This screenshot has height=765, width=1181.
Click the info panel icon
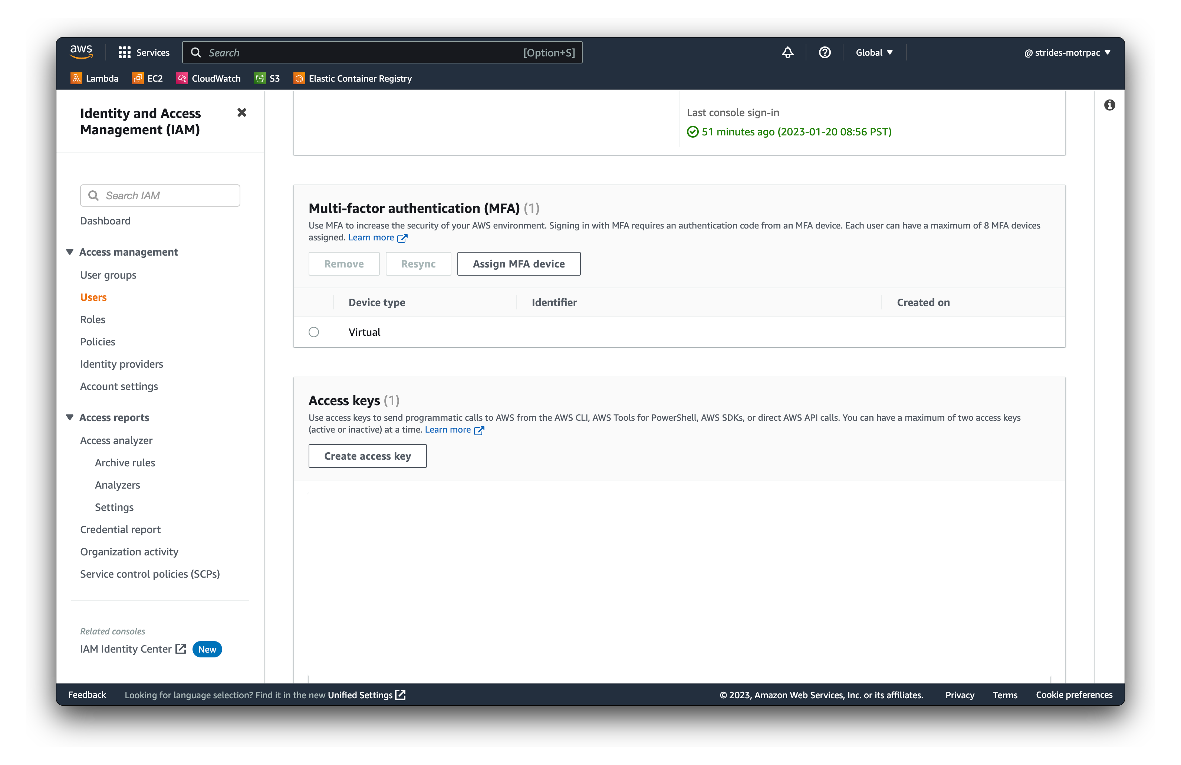[1109, 105]
